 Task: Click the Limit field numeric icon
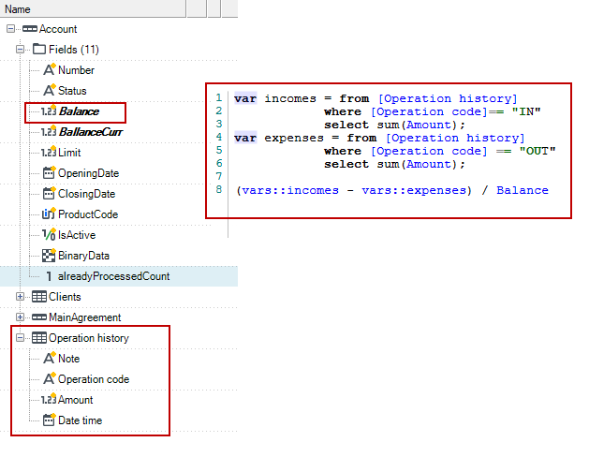click(49, 152)
